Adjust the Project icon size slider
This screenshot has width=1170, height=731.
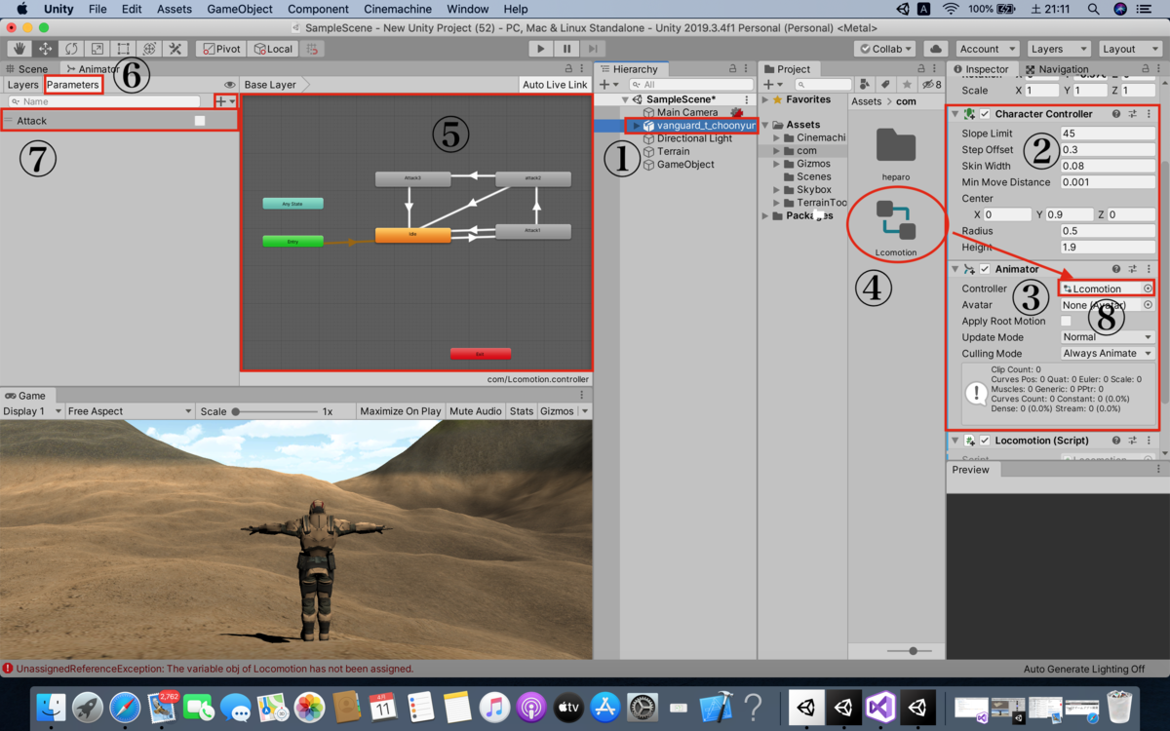pos(912,650)
